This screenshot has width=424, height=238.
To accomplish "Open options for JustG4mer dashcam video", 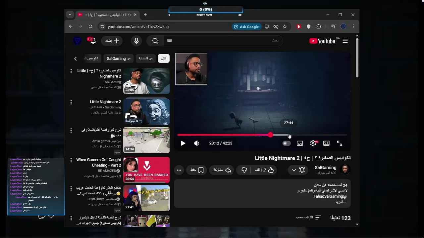I will [x=71, y=188].
